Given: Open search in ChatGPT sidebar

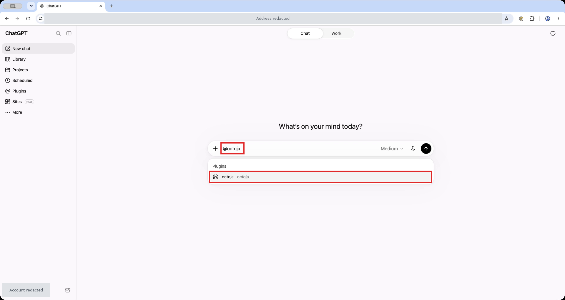Looking at the screenshot, I should 58,33.
